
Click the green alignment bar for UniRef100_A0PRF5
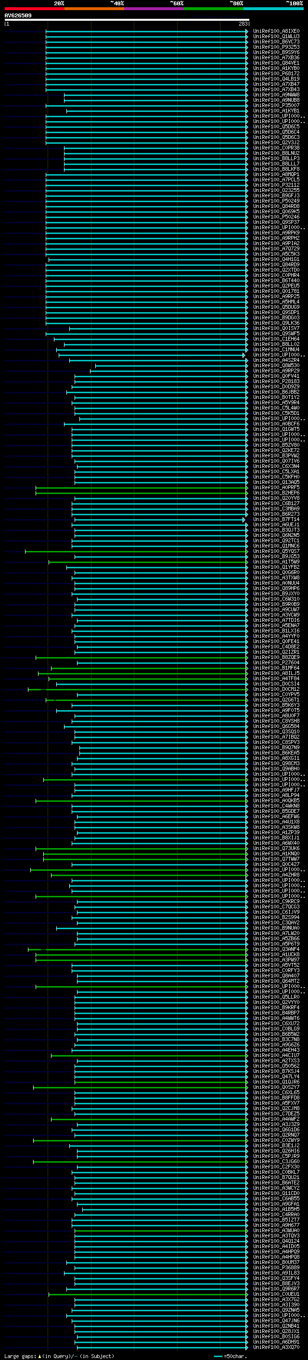pos(141,487)
